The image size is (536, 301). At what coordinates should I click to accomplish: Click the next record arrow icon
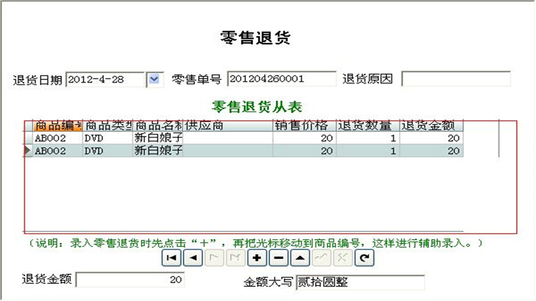(214, 258)
